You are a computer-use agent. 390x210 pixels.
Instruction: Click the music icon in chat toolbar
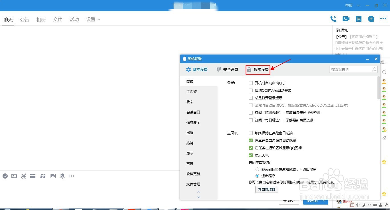[43, 176]
